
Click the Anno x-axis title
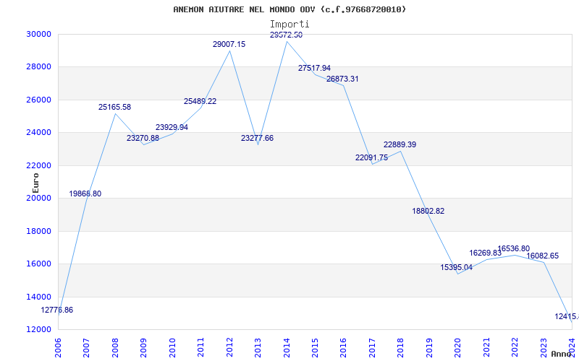coord(560,354)
